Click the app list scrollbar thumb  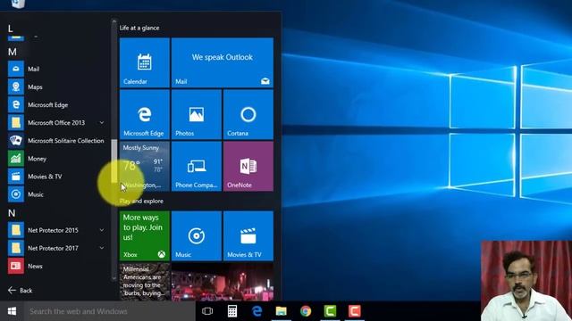click(x=114, y=160)
